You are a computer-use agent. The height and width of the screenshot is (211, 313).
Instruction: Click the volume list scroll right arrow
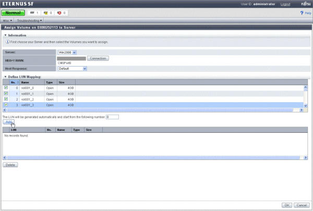pyautogui.click(x=302, y=110)
